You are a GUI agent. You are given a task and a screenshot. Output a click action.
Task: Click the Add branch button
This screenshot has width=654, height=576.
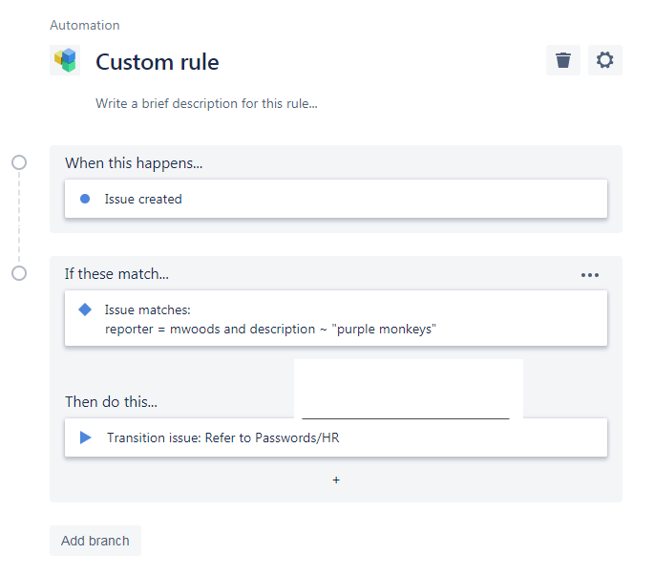(95, 541)
